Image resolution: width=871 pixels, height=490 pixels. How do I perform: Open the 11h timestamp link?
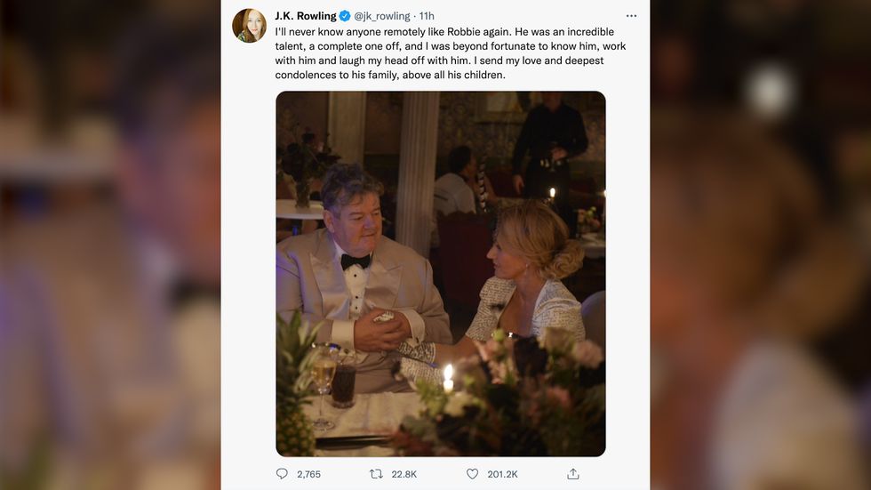click(427, 16)
